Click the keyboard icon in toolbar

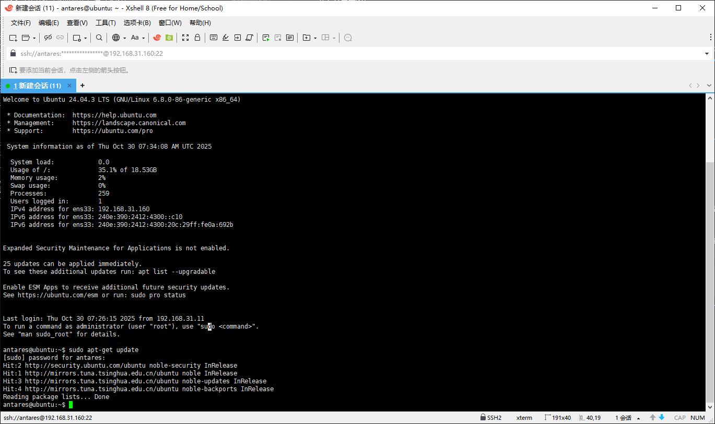pos(214,38)
